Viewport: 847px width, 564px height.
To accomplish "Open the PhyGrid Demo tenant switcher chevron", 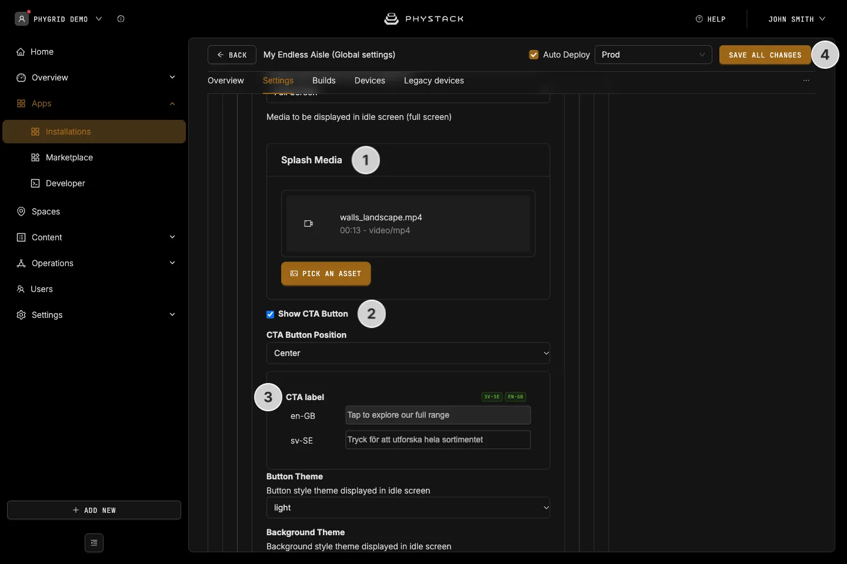I will (x=99, y=19).
